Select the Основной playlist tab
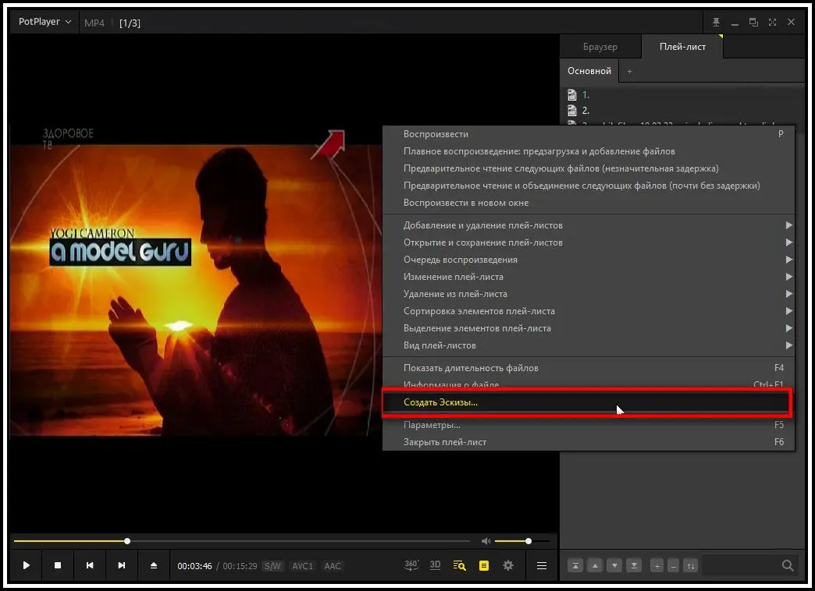Screen dimensions: 815x591 click(589, 71)
